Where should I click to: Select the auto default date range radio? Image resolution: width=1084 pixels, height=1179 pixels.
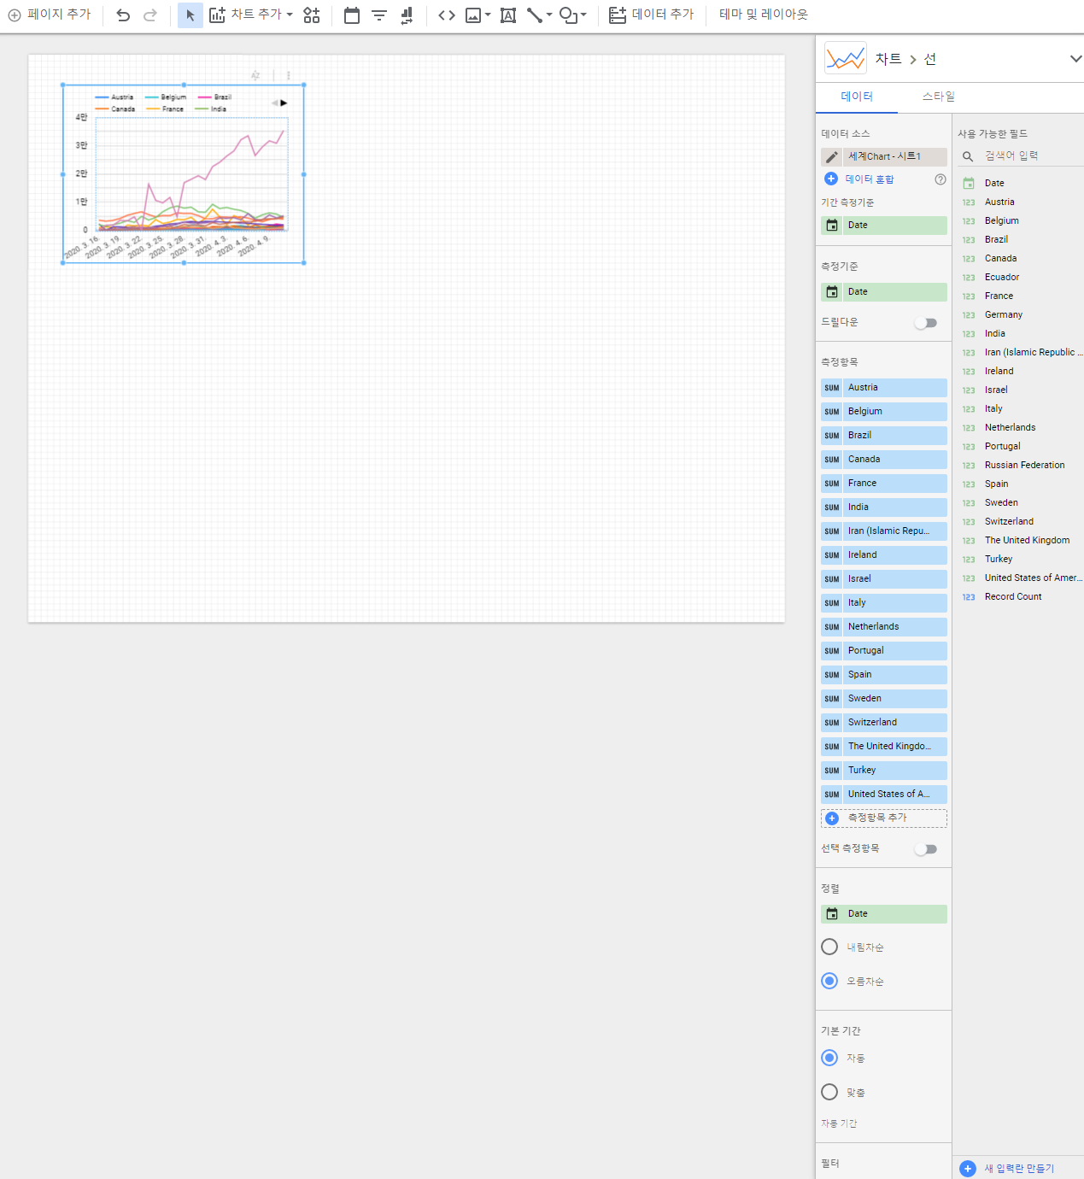point(829,1058)
